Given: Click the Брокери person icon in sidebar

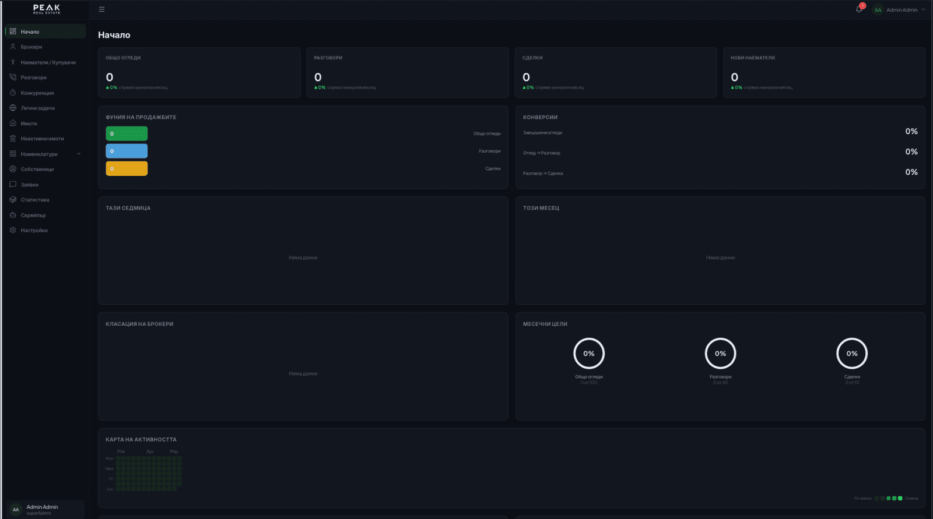Looking at the screenshot, I should click(13, 47).
